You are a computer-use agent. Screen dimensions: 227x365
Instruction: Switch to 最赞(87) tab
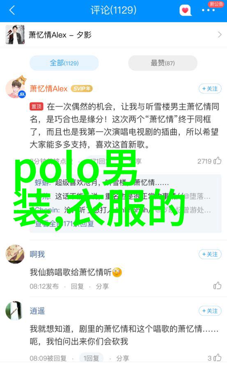pyautogui.click(x=163, y=63)
